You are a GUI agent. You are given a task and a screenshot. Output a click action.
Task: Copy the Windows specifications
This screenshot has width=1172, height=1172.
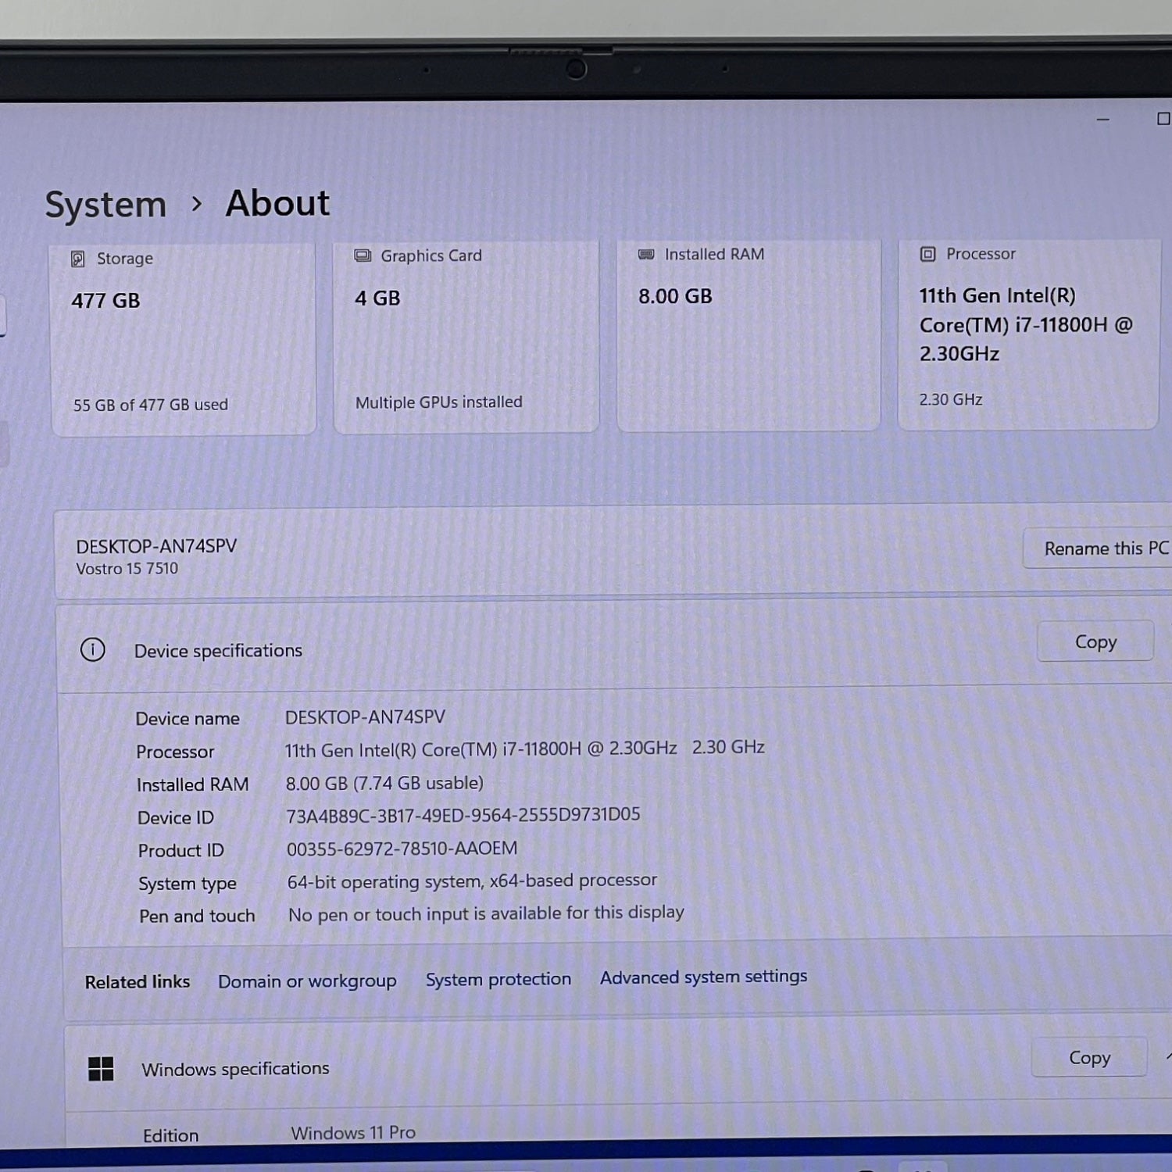1088,1058
